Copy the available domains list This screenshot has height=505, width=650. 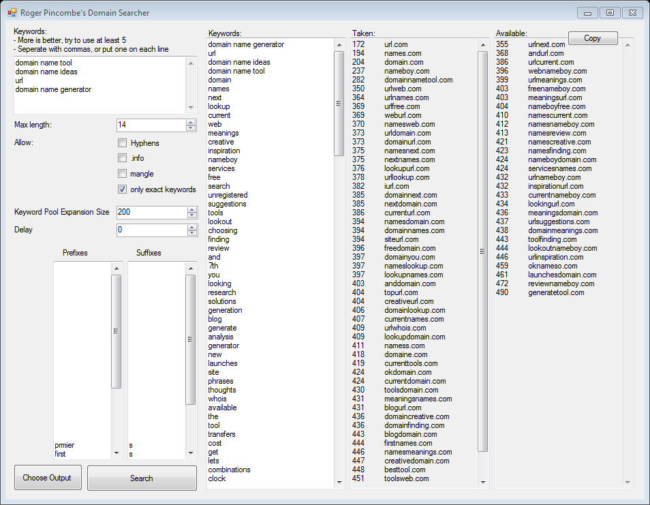(592, 38)
